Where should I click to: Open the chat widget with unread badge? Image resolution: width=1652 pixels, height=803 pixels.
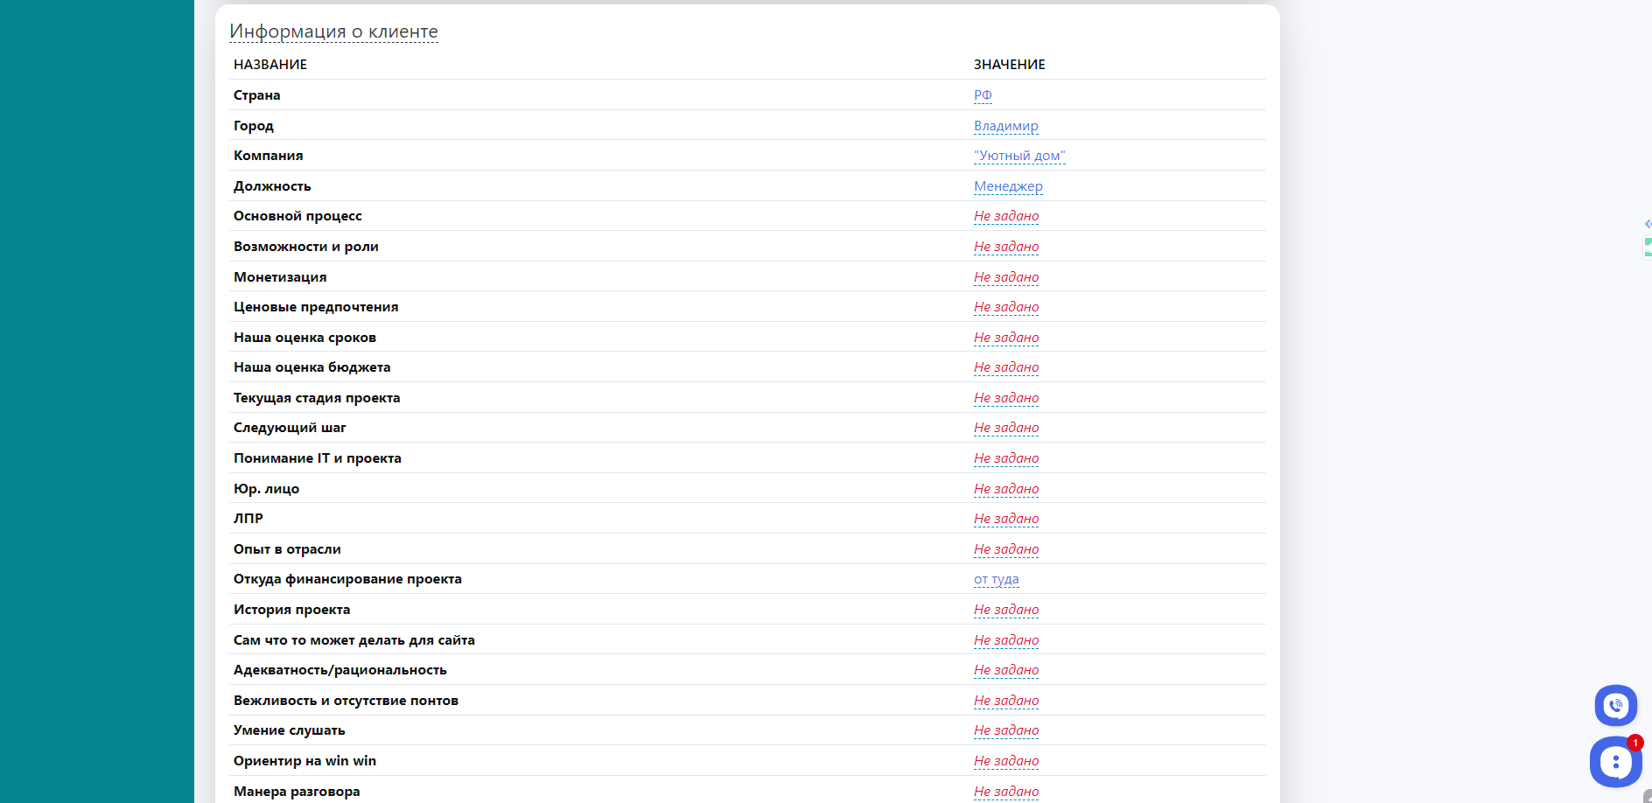coord(1615,762)
